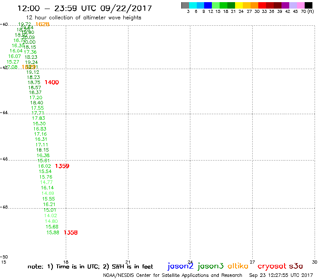The height and width of the screenshot is (279, 318).
Task: Click the orange 1628 time label
Action: pyautogui.click(x=43, y=24)
